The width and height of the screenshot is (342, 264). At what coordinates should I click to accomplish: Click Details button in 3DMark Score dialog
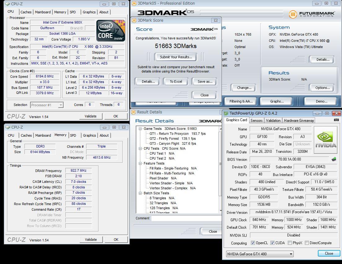[148, 81]
